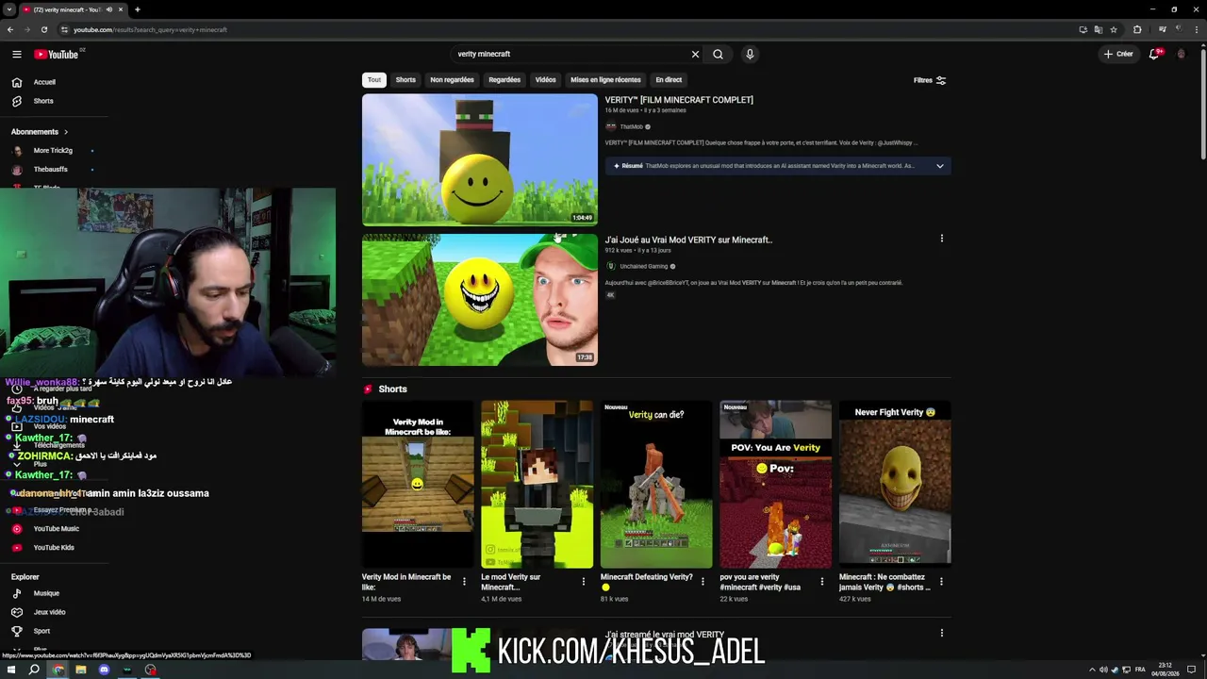Screen dimensions: 1207x679
Task: Open options menu for Verity Mod in Minecraft short
Action: pyautogui.click(x=464, y=582)
